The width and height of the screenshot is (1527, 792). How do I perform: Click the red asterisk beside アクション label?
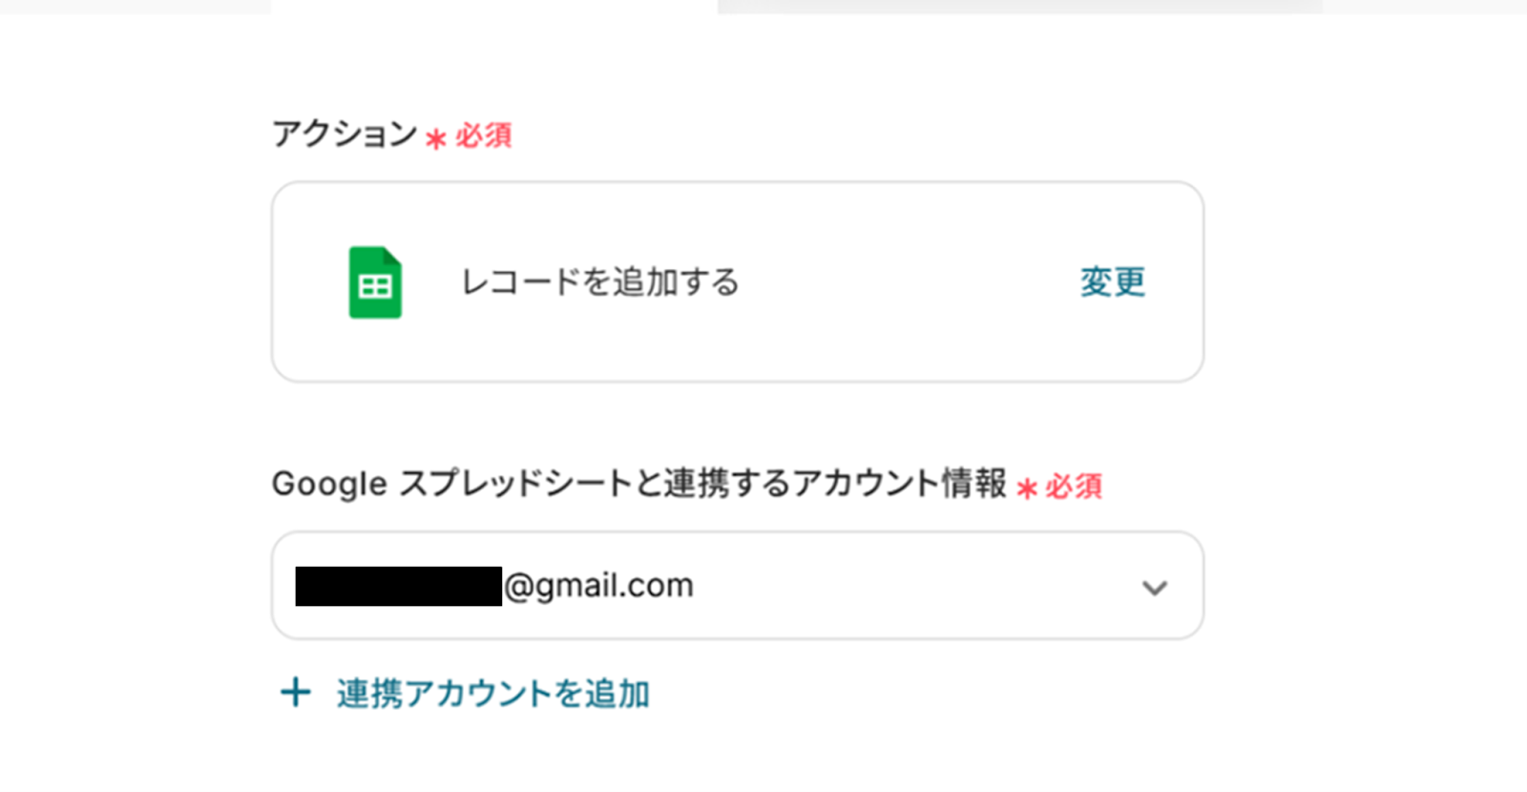coord(435,139)
